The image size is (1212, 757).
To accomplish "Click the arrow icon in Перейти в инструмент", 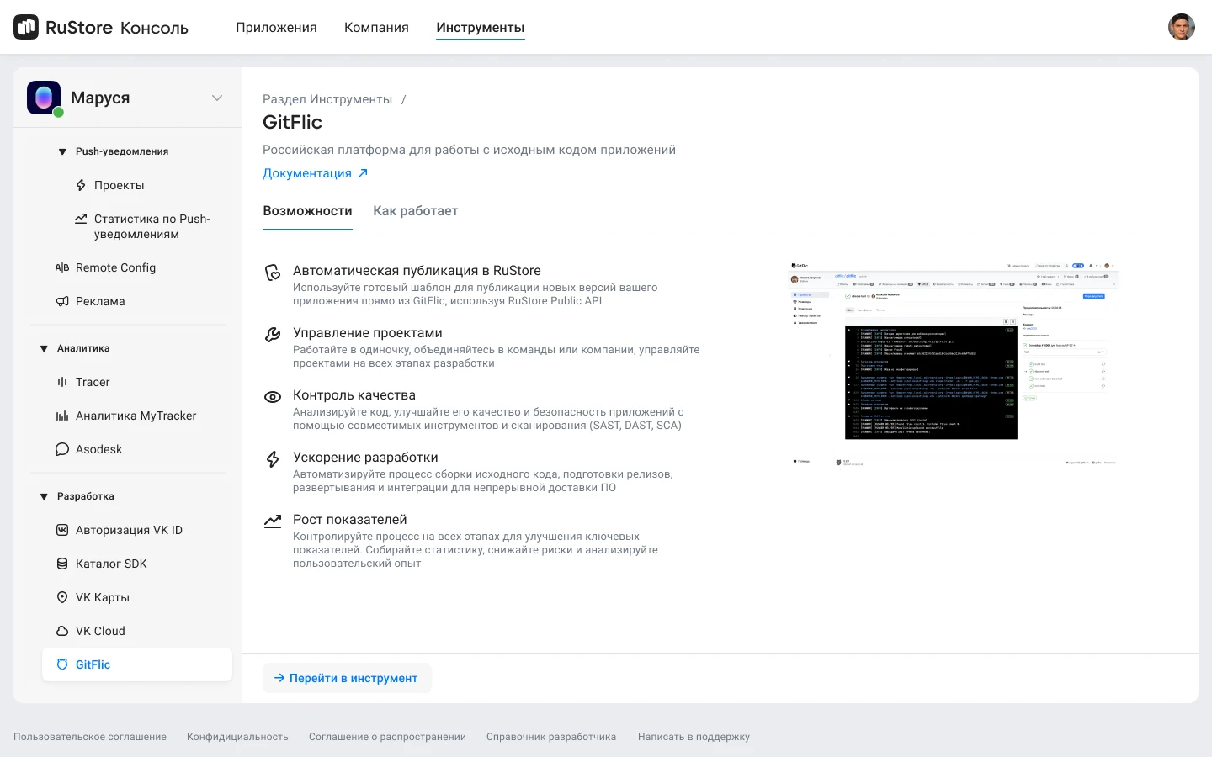I will [x=279, y=678].
